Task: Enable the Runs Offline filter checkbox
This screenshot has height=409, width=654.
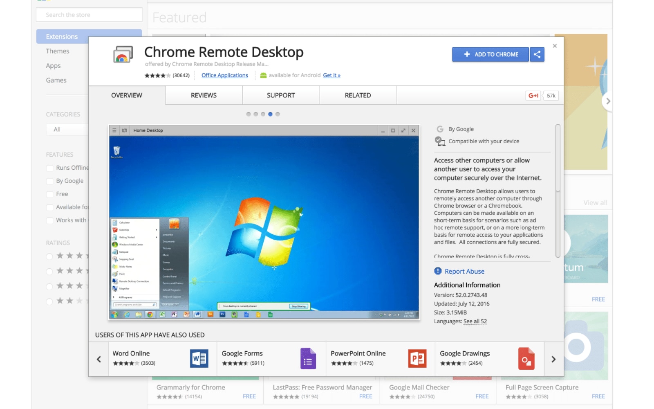Action: pos(49,168)
